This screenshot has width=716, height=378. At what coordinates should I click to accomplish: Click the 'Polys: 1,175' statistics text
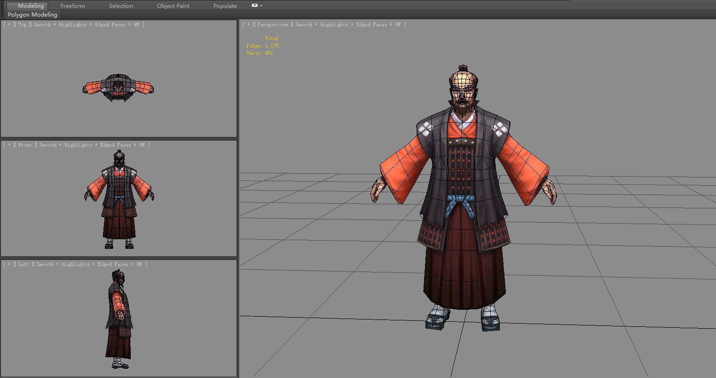262,46
